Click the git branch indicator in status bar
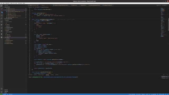169x95 pixels. (4, 94)
